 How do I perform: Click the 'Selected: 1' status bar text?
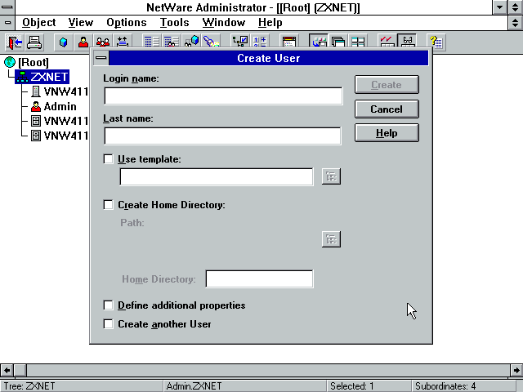click(351, 386)
